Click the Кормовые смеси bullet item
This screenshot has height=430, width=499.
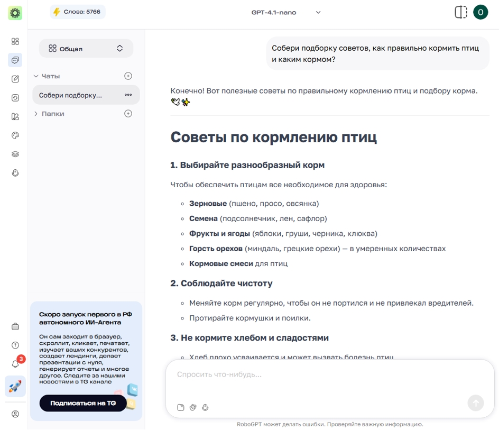pos(238,263)
